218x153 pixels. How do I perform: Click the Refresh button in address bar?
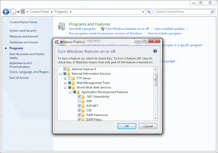click(149, 12)
